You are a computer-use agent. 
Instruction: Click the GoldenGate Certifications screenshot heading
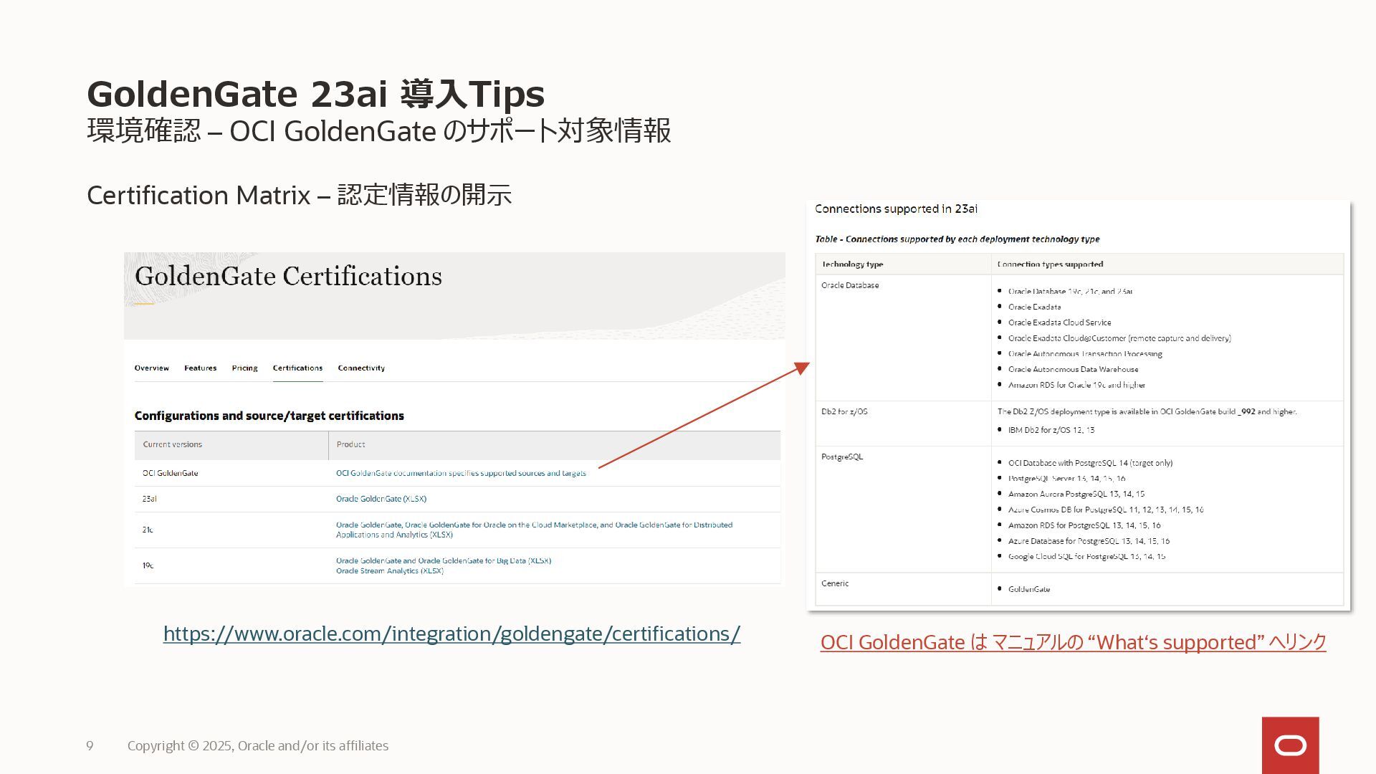288,277
